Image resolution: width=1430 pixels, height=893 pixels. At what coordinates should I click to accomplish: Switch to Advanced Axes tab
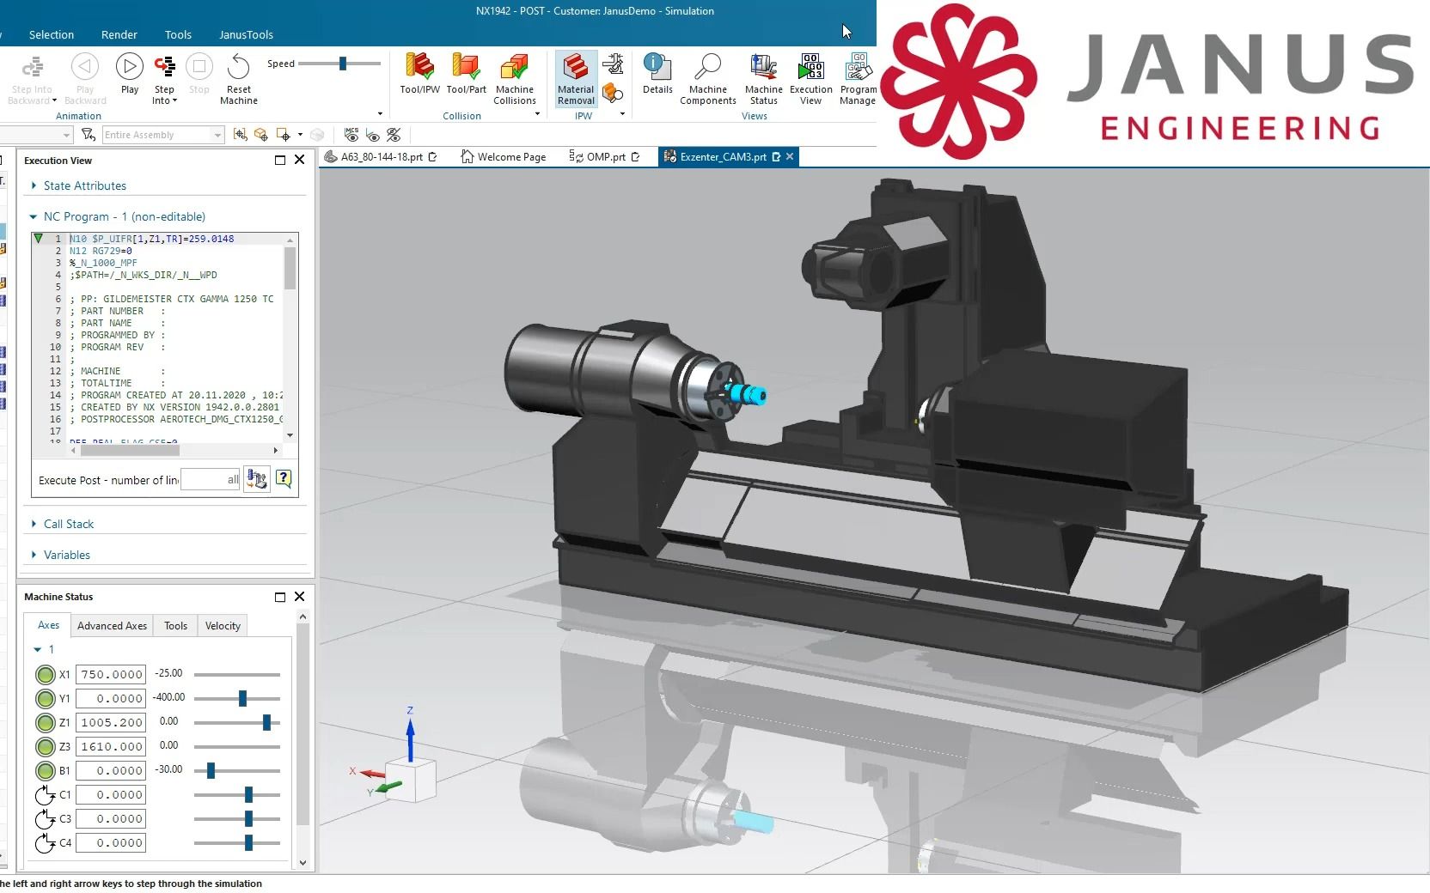click(x=112, y=626)
